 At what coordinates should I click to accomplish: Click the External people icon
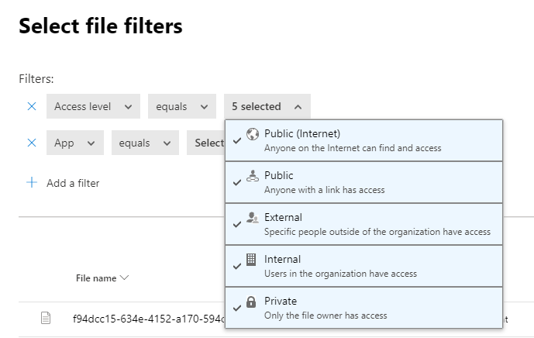251,218
